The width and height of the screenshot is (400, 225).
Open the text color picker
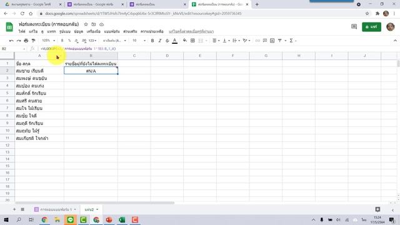coord(175,41)
